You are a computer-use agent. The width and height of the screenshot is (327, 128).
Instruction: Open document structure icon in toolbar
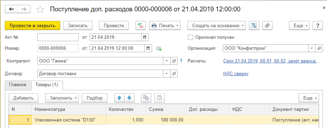[x=254, y=25]
